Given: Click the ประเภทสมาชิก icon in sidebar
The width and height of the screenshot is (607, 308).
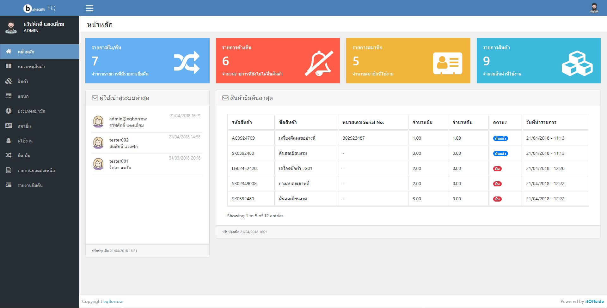Looking at the screenshot, I should tap(9, 111).
